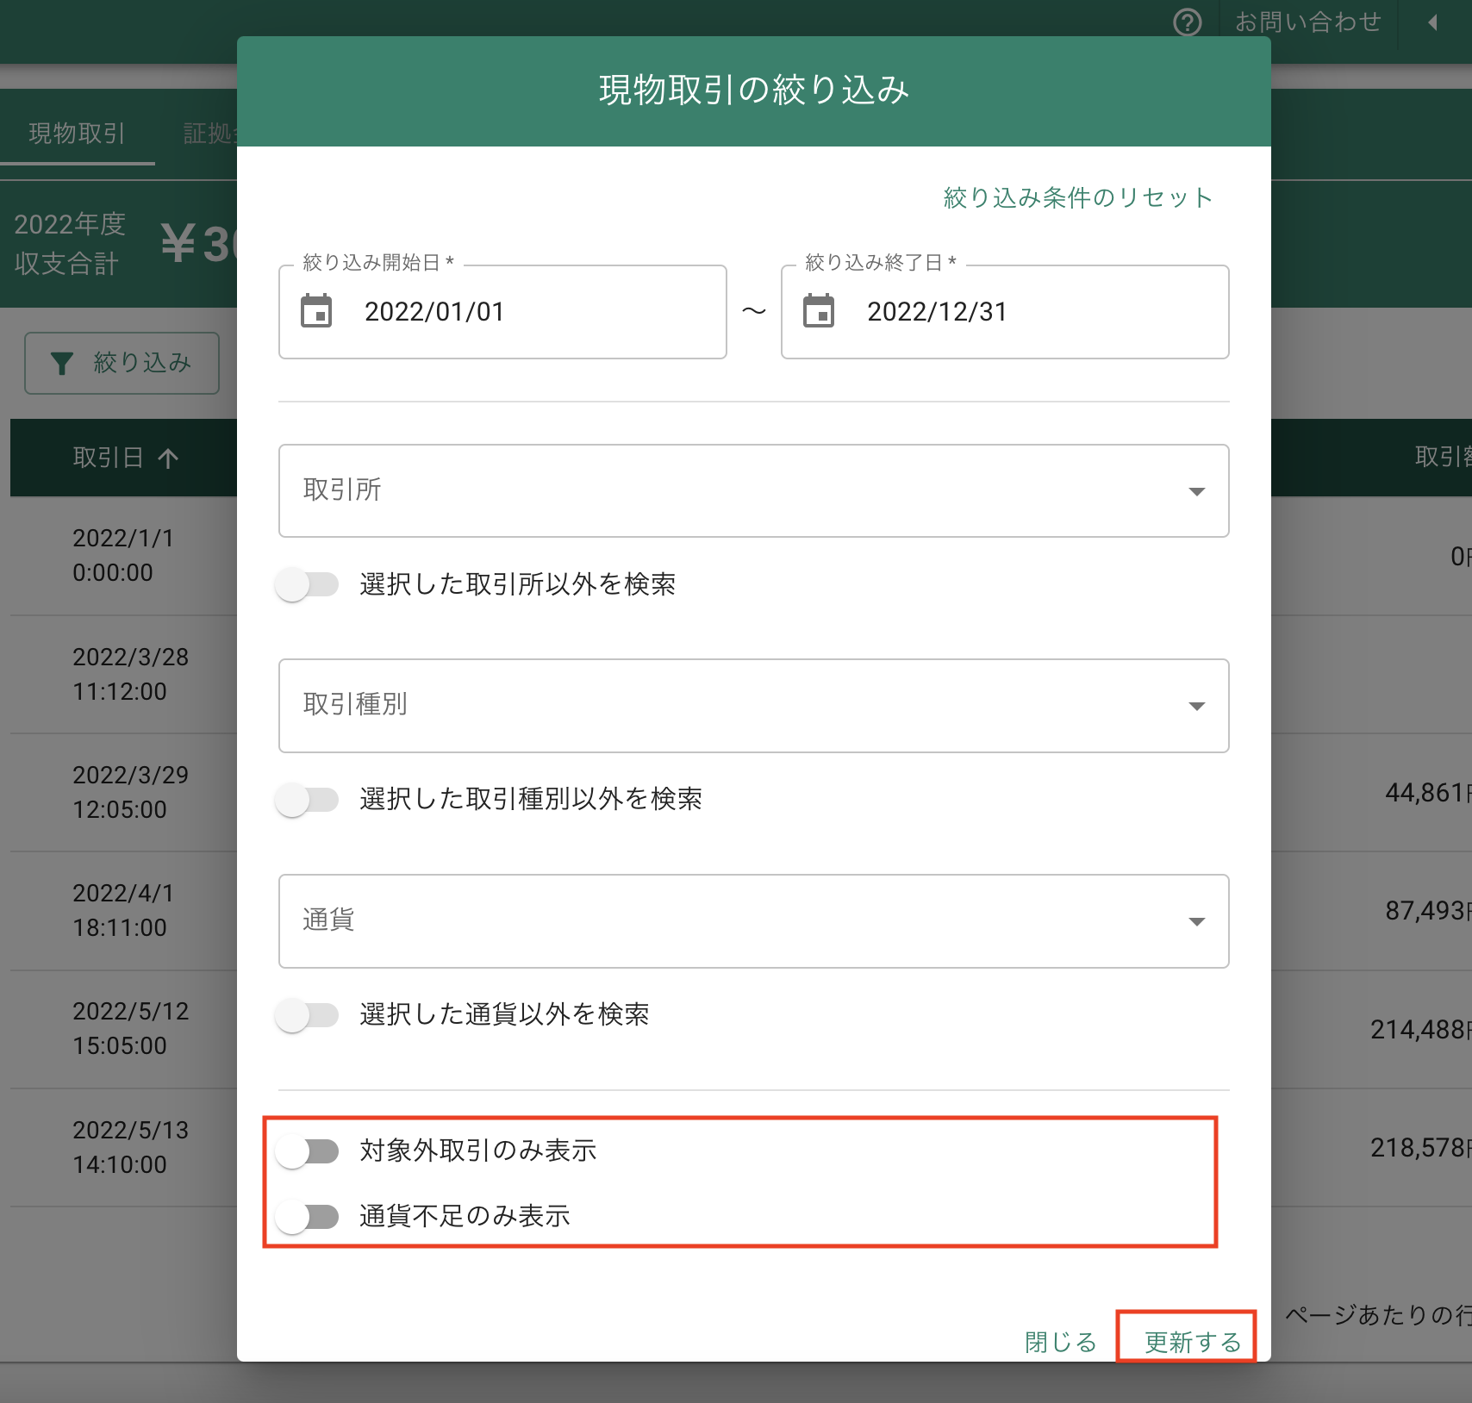Turn on 通貨不足のみ表示 switch

(307, 1216)
